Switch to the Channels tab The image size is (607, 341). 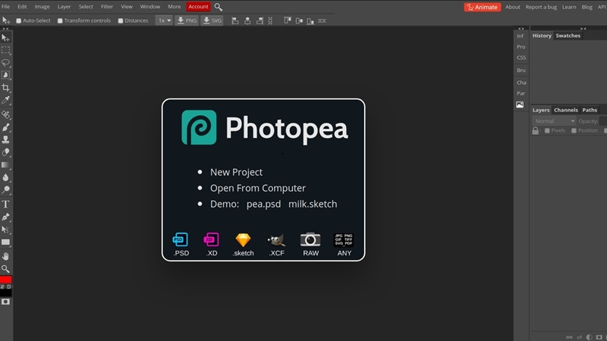click(x=565, y=110)
